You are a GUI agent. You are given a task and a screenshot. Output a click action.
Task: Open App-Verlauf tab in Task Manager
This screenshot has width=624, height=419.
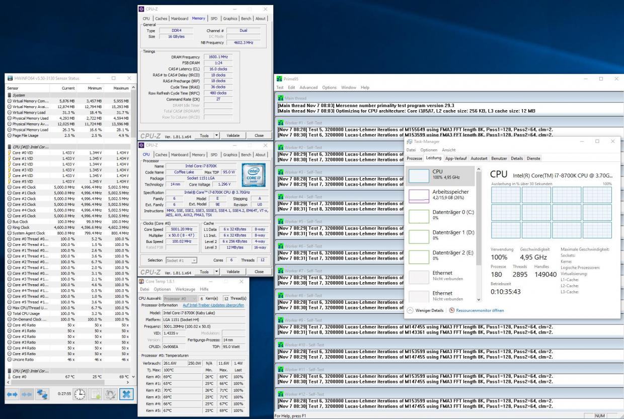[457, 158]
